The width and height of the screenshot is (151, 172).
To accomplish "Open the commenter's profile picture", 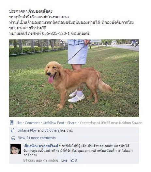I will pyautogui.click(x=16, y=149).
